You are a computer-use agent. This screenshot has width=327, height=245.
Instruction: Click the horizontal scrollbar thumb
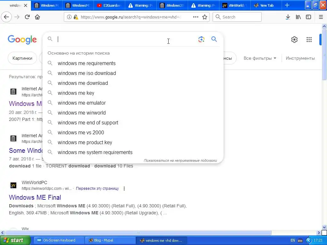pos(138,233)
